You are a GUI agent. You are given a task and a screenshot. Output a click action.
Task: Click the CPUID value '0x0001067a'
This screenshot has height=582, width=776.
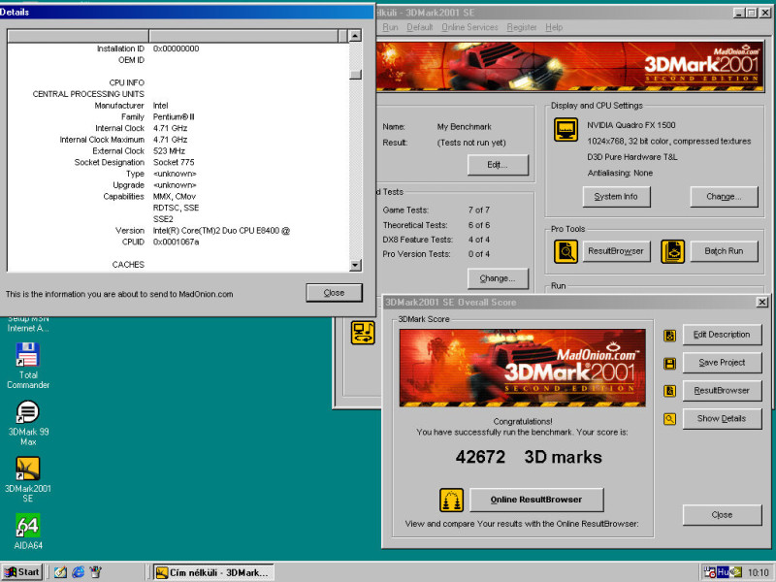(x=176, y=242)
